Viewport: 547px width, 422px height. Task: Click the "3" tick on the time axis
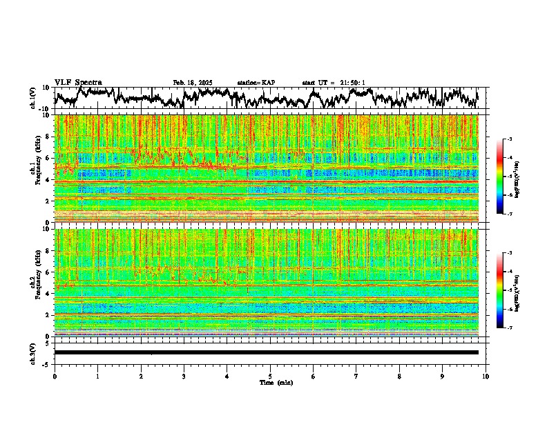pyautogui.click(x=184, y=376)
